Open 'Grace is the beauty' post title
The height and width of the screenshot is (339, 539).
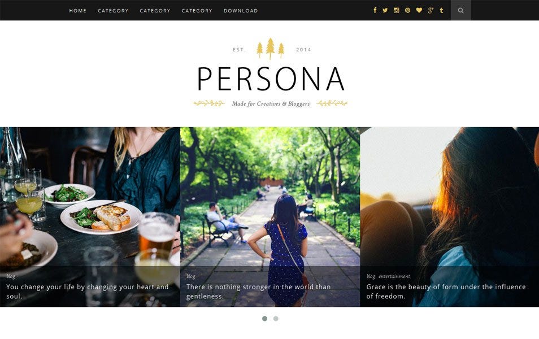(x=446, y=291)
